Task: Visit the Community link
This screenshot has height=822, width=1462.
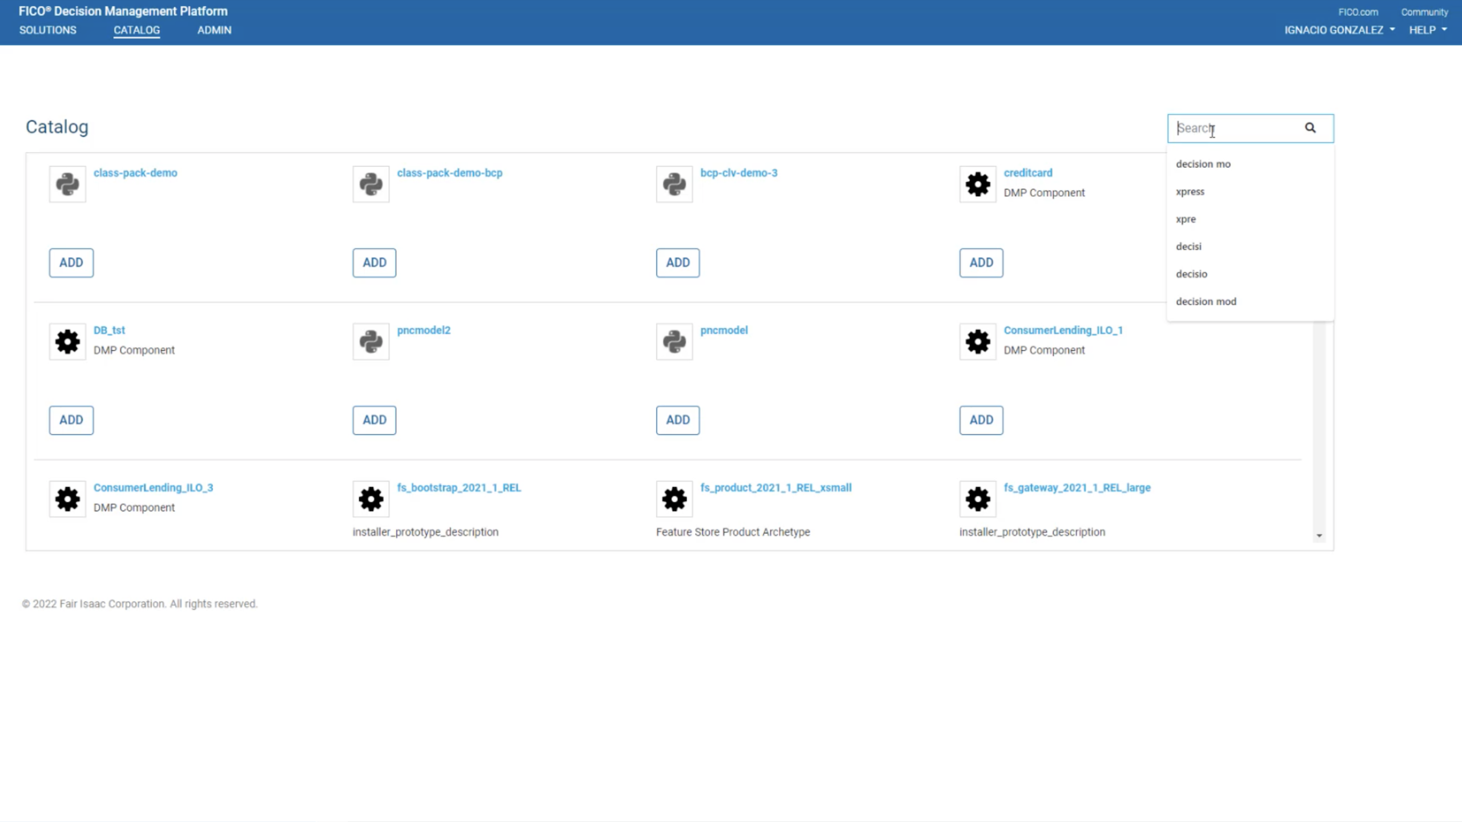Action: tap(1424, 12)
